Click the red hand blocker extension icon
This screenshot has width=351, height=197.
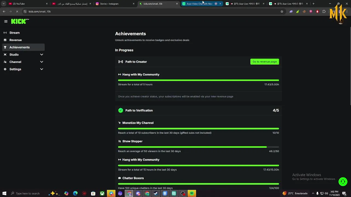(x=317, y=11)
